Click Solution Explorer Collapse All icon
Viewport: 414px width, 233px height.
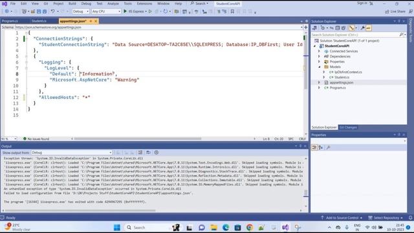338,28
